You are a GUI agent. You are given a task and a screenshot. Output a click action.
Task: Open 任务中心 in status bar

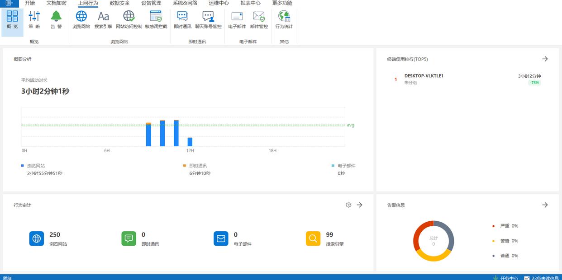[x=505, y=278]
